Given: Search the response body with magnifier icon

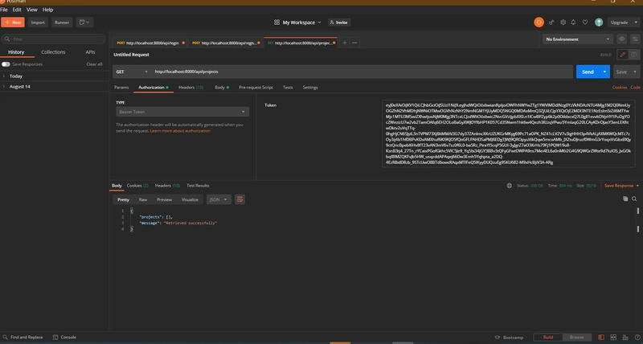Looking at the screenshot, I should pos(634,199).
